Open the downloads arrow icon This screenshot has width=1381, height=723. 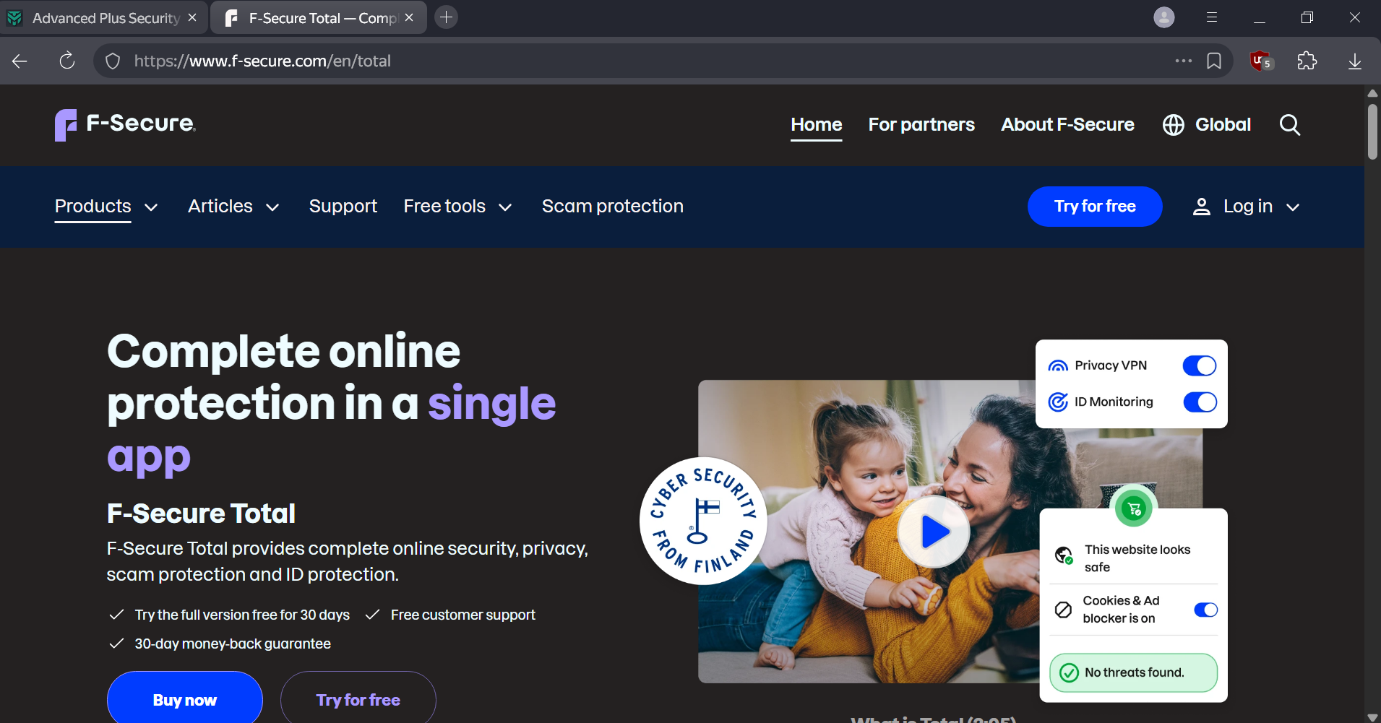1355,61
